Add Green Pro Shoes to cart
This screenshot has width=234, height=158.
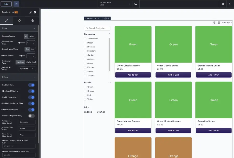214,131
